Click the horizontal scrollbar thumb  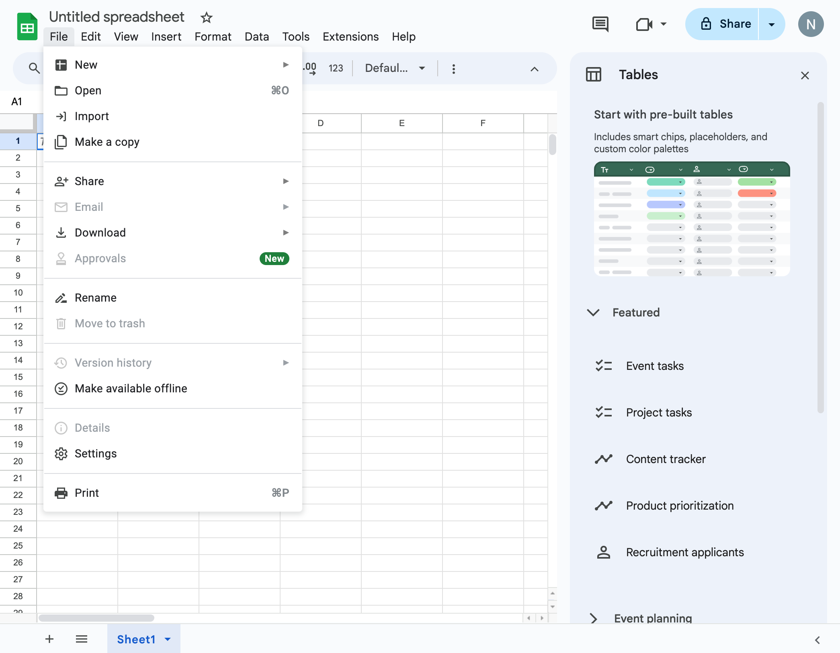click(96, 618)
